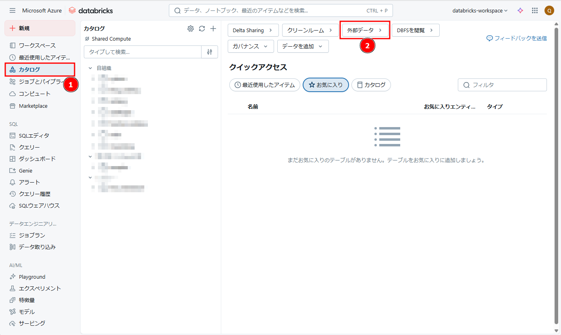The height and width of the screenshot is (335, 561).
Task: Toggle the お気に入り filter chip
Action: tap(326, 85)
